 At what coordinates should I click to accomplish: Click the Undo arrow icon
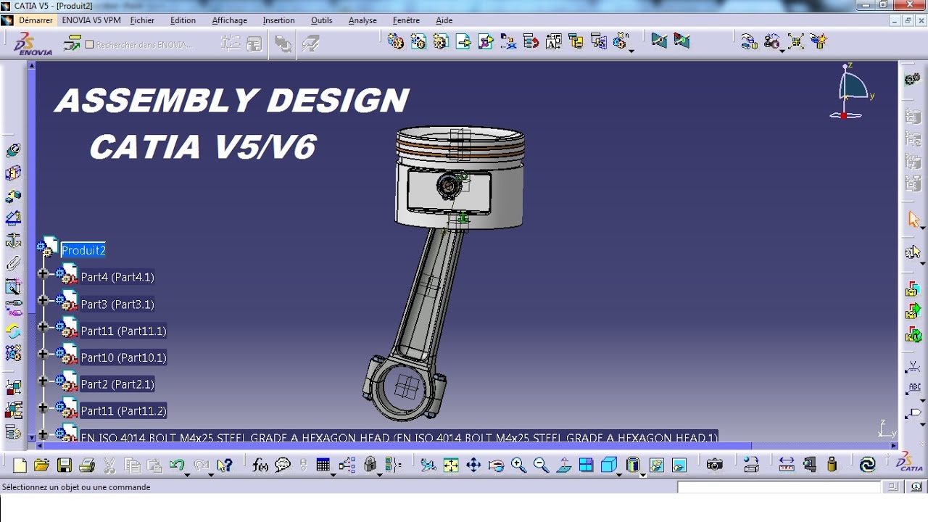(x=177, y=465)
